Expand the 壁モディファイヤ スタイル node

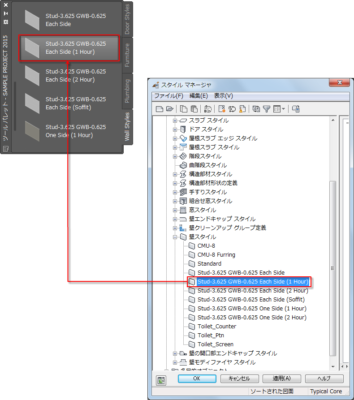pos(175,362)
